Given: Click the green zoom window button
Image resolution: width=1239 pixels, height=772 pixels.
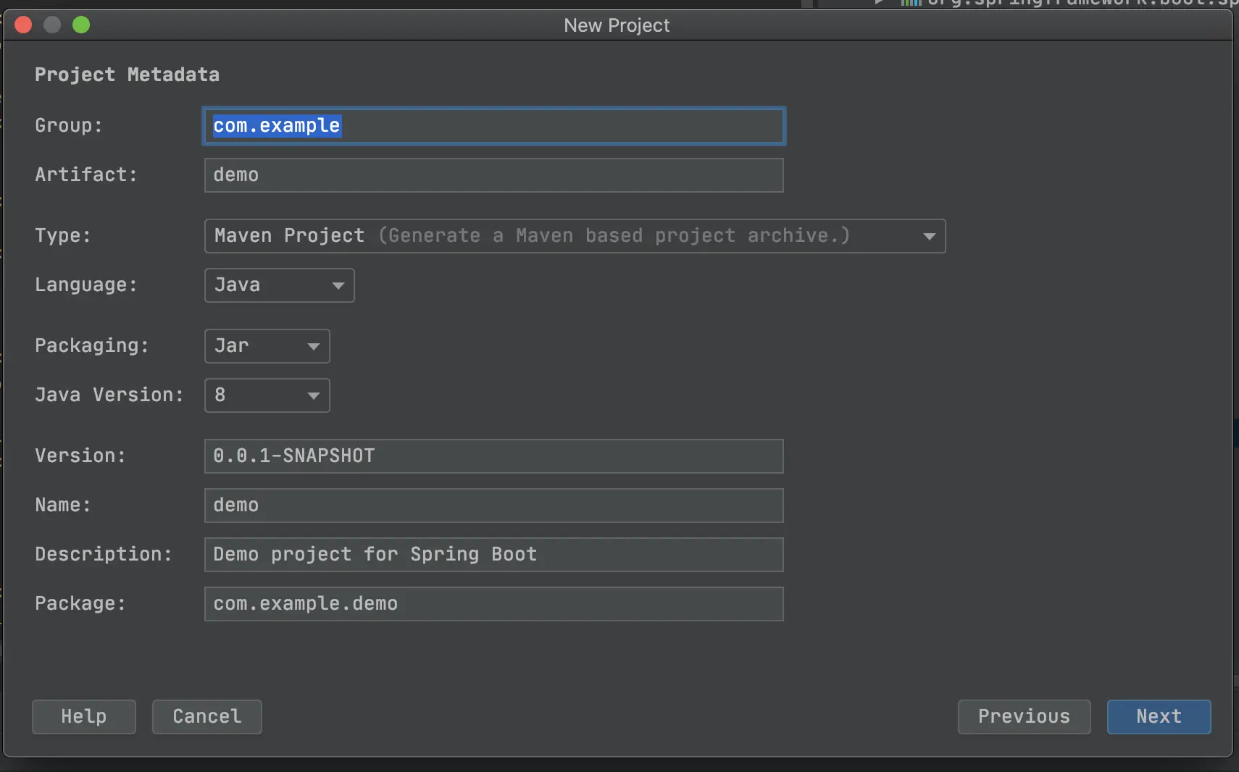Looking at the screenshot, I should (81, 25).
